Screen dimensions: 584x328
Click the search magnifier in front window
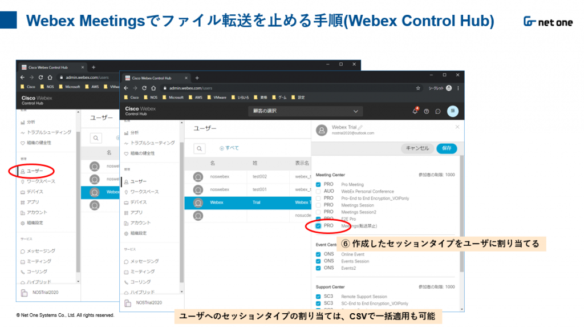tap(199, 148)
